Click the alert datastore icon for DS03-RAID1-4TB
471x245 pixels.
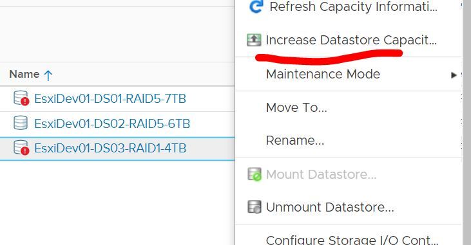click(21, 147)
